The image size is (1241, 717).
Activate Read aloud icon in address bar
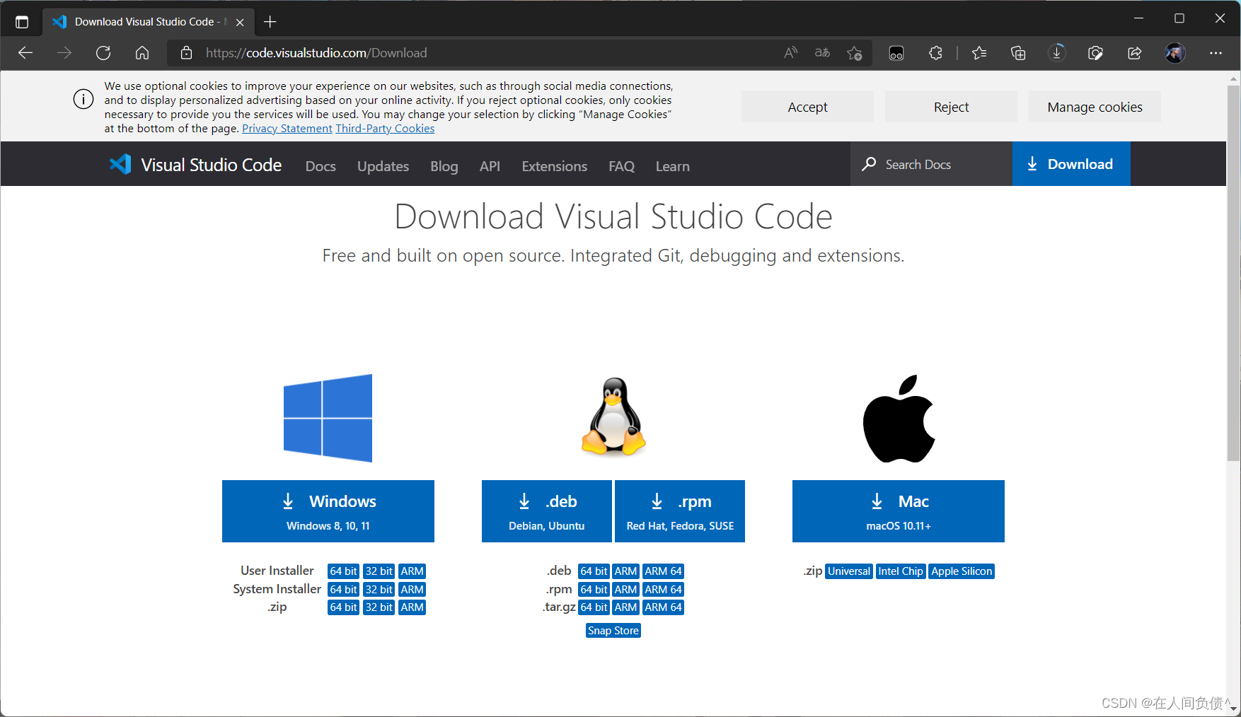point(791,53)
